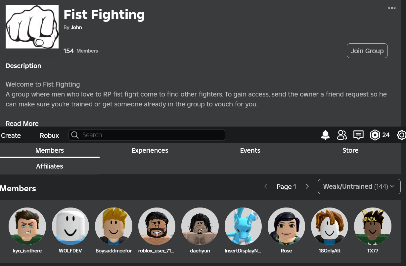
Task: Open kyo_isnthere member avatar
Action: (27, 226)
